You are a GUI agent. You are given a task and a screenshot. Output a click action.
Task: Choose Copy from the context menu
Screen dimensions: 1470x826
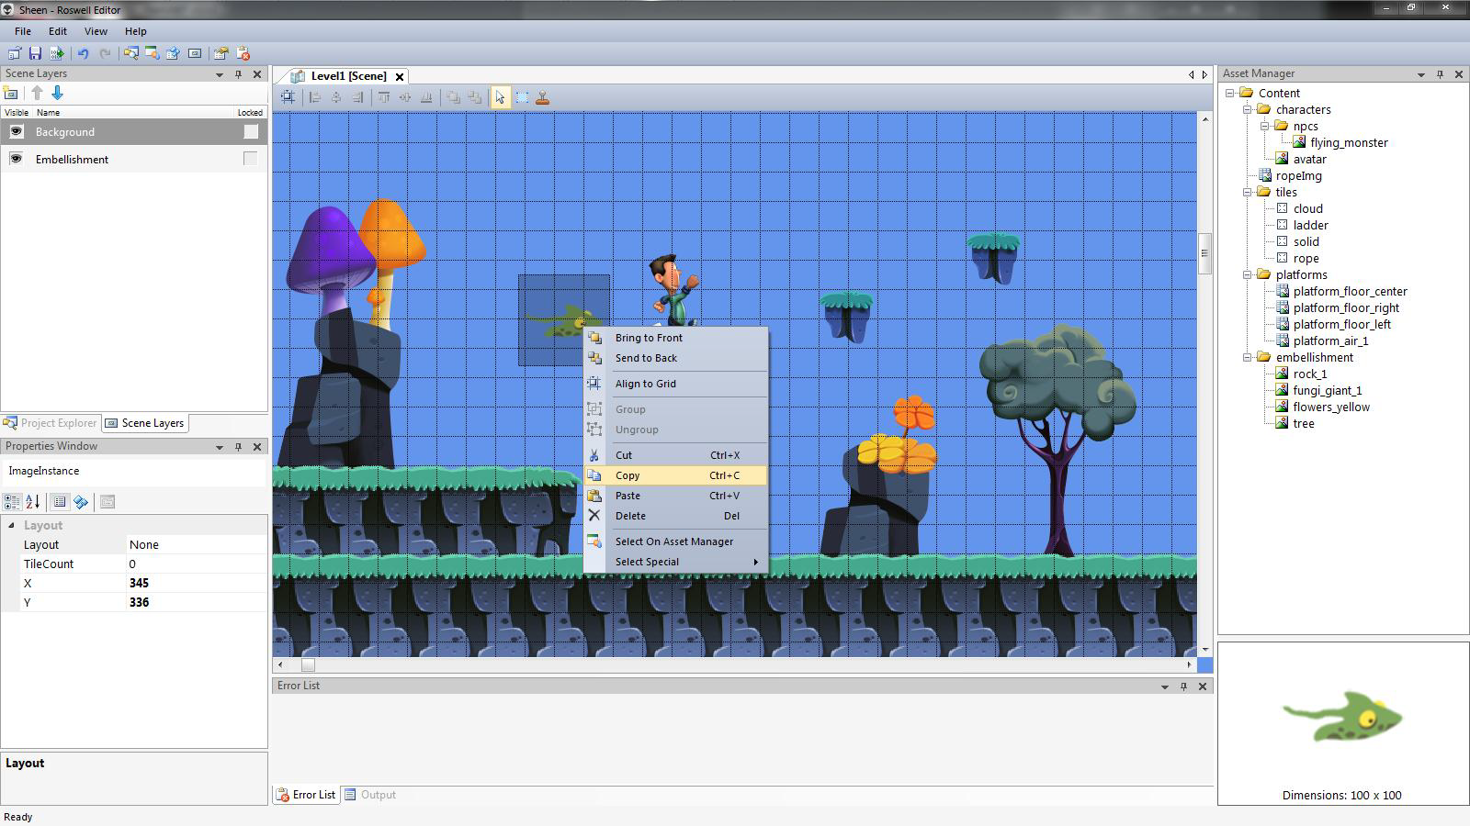[675, 475]
